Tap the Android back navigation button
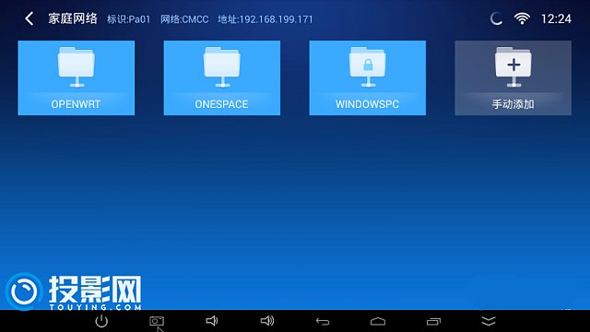Viewport: 590px width, 332px height. point(323,321)
